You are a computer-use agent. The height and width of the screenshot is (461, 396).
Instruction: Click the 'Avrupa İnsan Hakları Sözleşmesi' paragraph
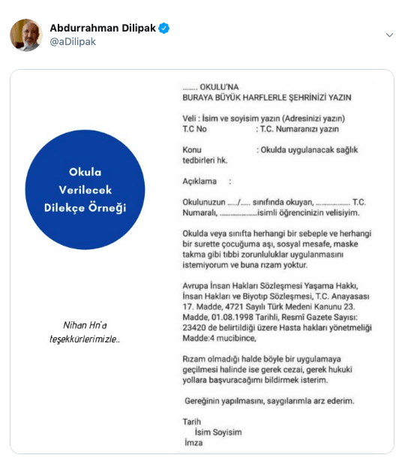(277, 312)
